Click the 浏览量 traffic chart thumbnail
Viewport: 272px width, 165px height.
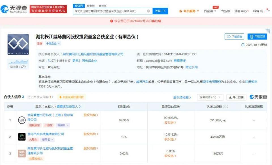tap(18, 64)
